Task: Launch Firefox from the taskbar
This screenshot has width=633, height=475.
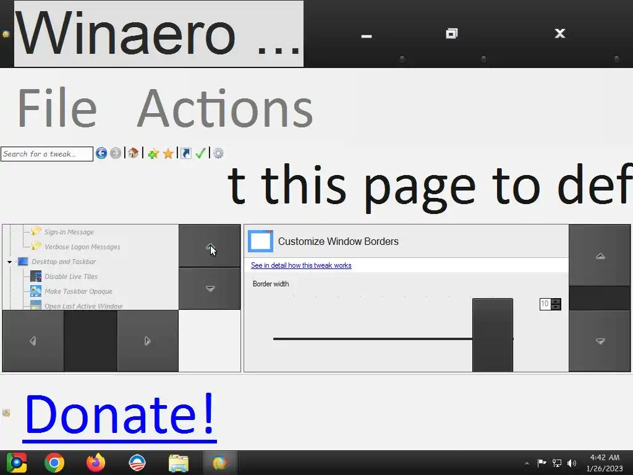Action: pos(96,463)
